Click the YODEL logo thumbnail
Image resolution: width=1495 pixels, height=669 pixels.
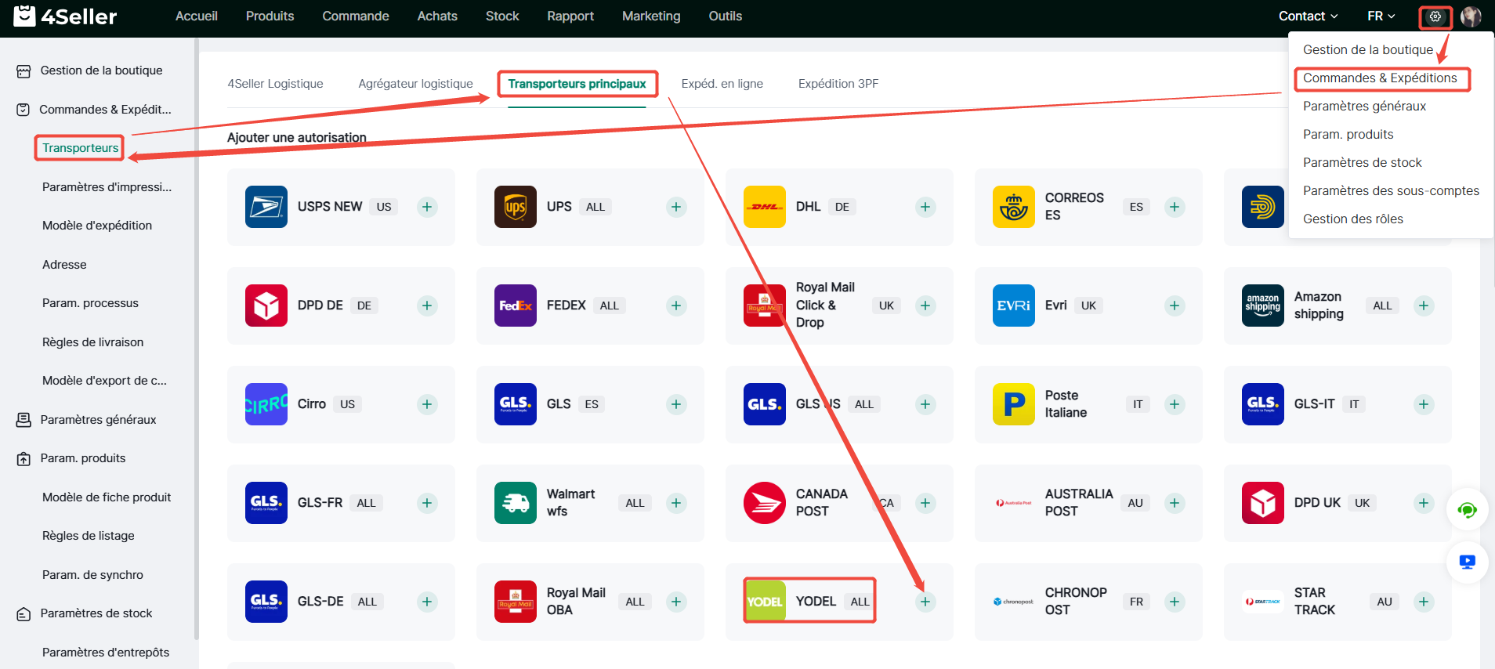tap(765, 602)
